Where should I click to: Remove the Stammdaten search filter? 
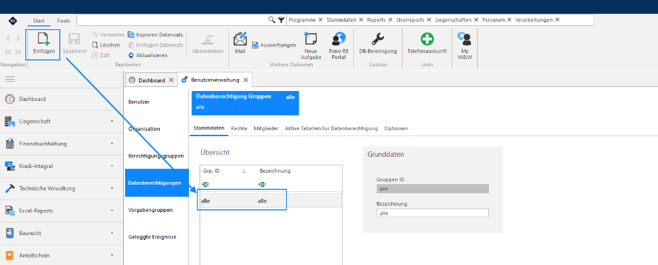pyautogui.click(x=361, y=20)
